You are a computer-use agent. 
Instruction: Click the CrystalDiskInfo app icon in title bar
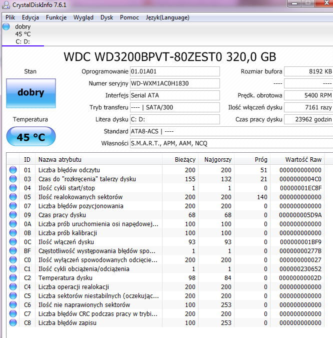[6, 4]
